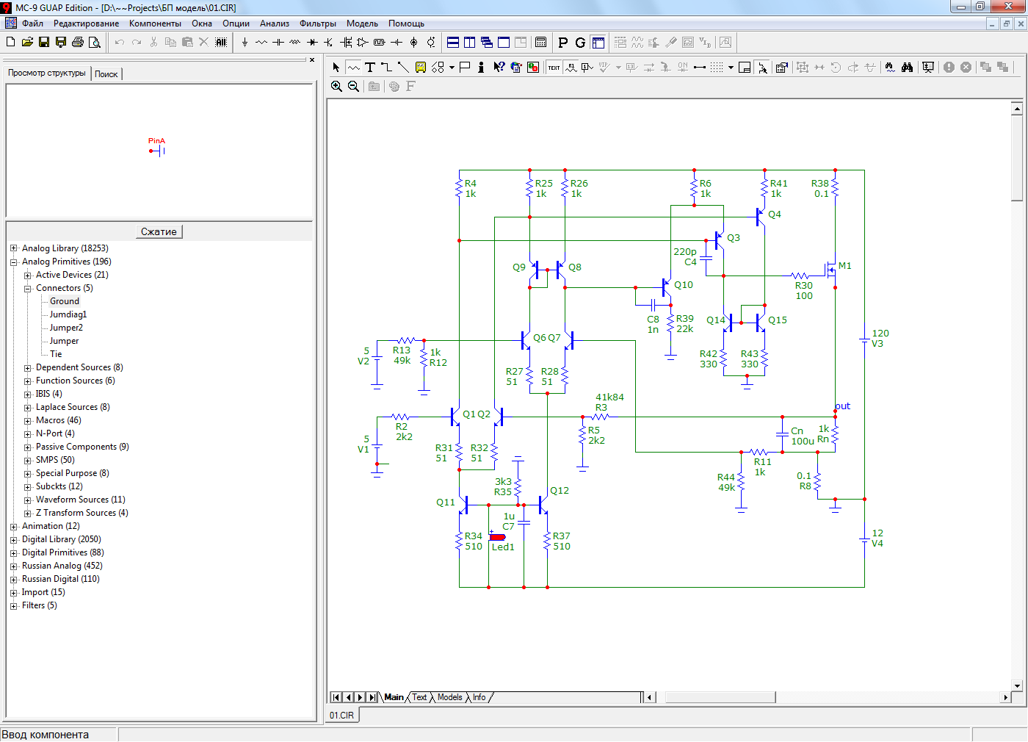1028x742 pixels.
Task: Click the Zoom In magnifier icon
Action: point(336,87)
